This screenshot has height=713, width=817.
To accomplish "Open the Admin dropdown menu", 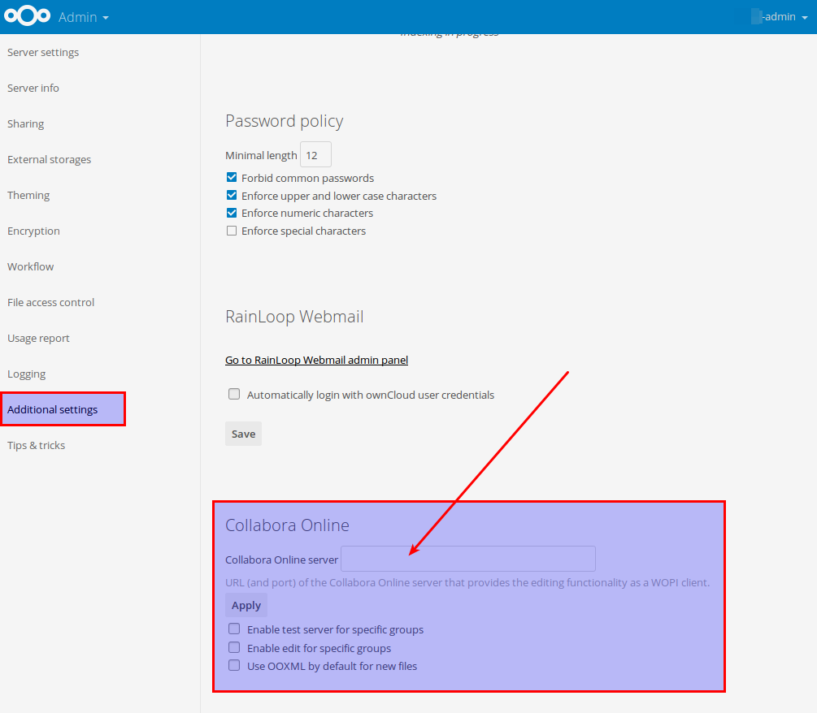I will tap(84, 17).
